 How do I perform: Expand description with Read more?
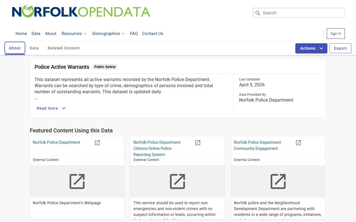pos(51,108)
